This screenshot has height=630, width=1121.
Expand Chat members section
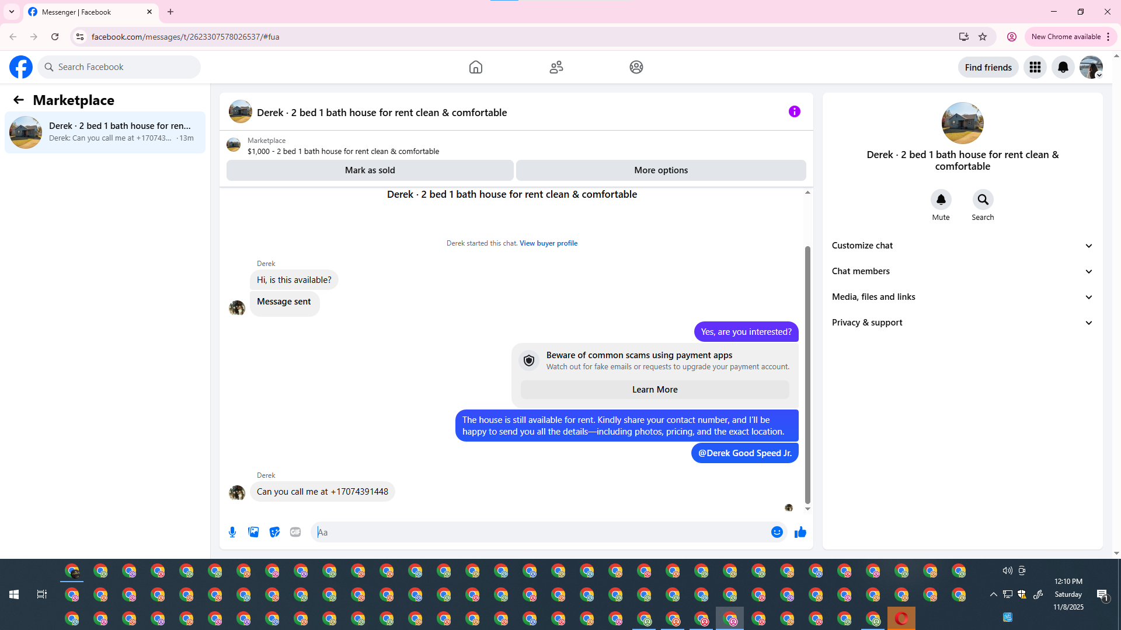click(962, 271)
